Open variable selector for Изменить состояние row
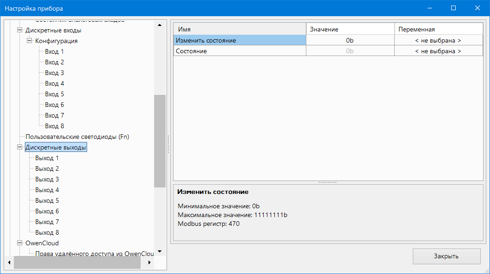 point(438,40)
